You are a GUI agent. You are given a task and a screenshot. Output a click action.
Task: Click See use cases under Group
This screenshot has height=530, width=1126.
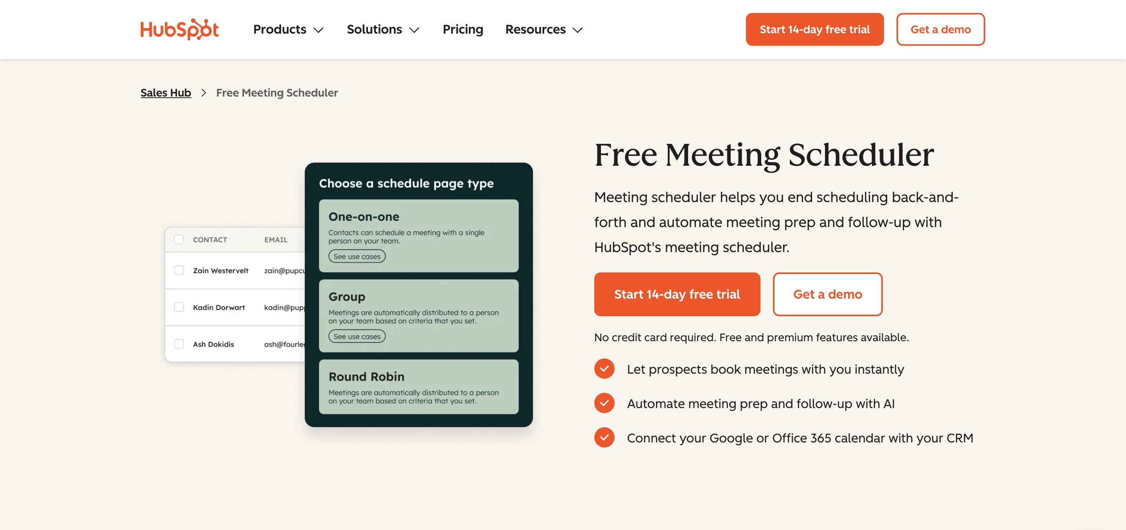pyautogui.click(x=357, y=336)
